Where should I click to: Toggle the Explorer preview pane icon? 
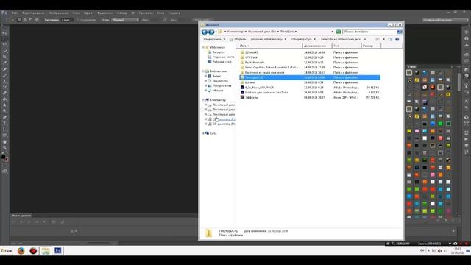pos(390,39)
